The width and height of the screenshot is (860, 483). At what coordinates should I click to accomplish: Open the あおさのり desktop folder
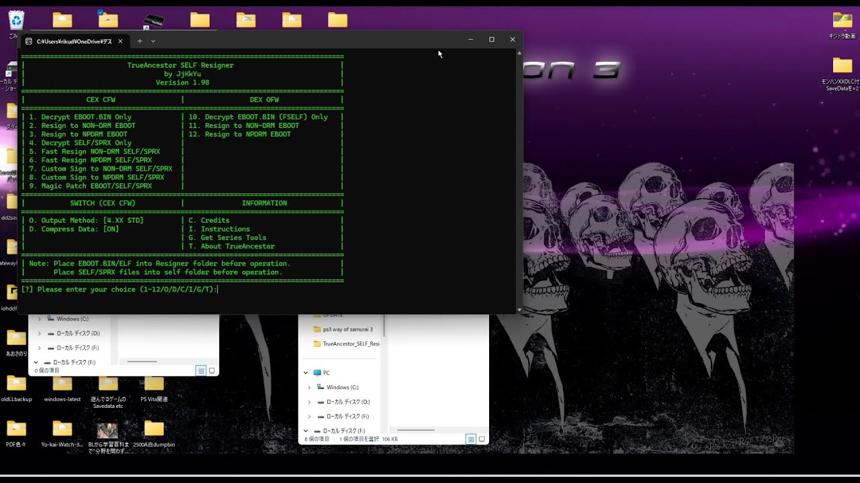tap(16, 342)
